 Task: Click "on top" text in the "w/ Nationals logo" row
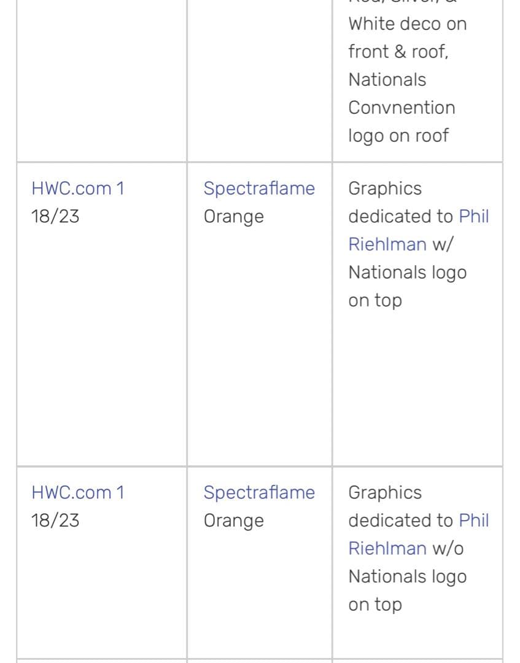point(375,300)
